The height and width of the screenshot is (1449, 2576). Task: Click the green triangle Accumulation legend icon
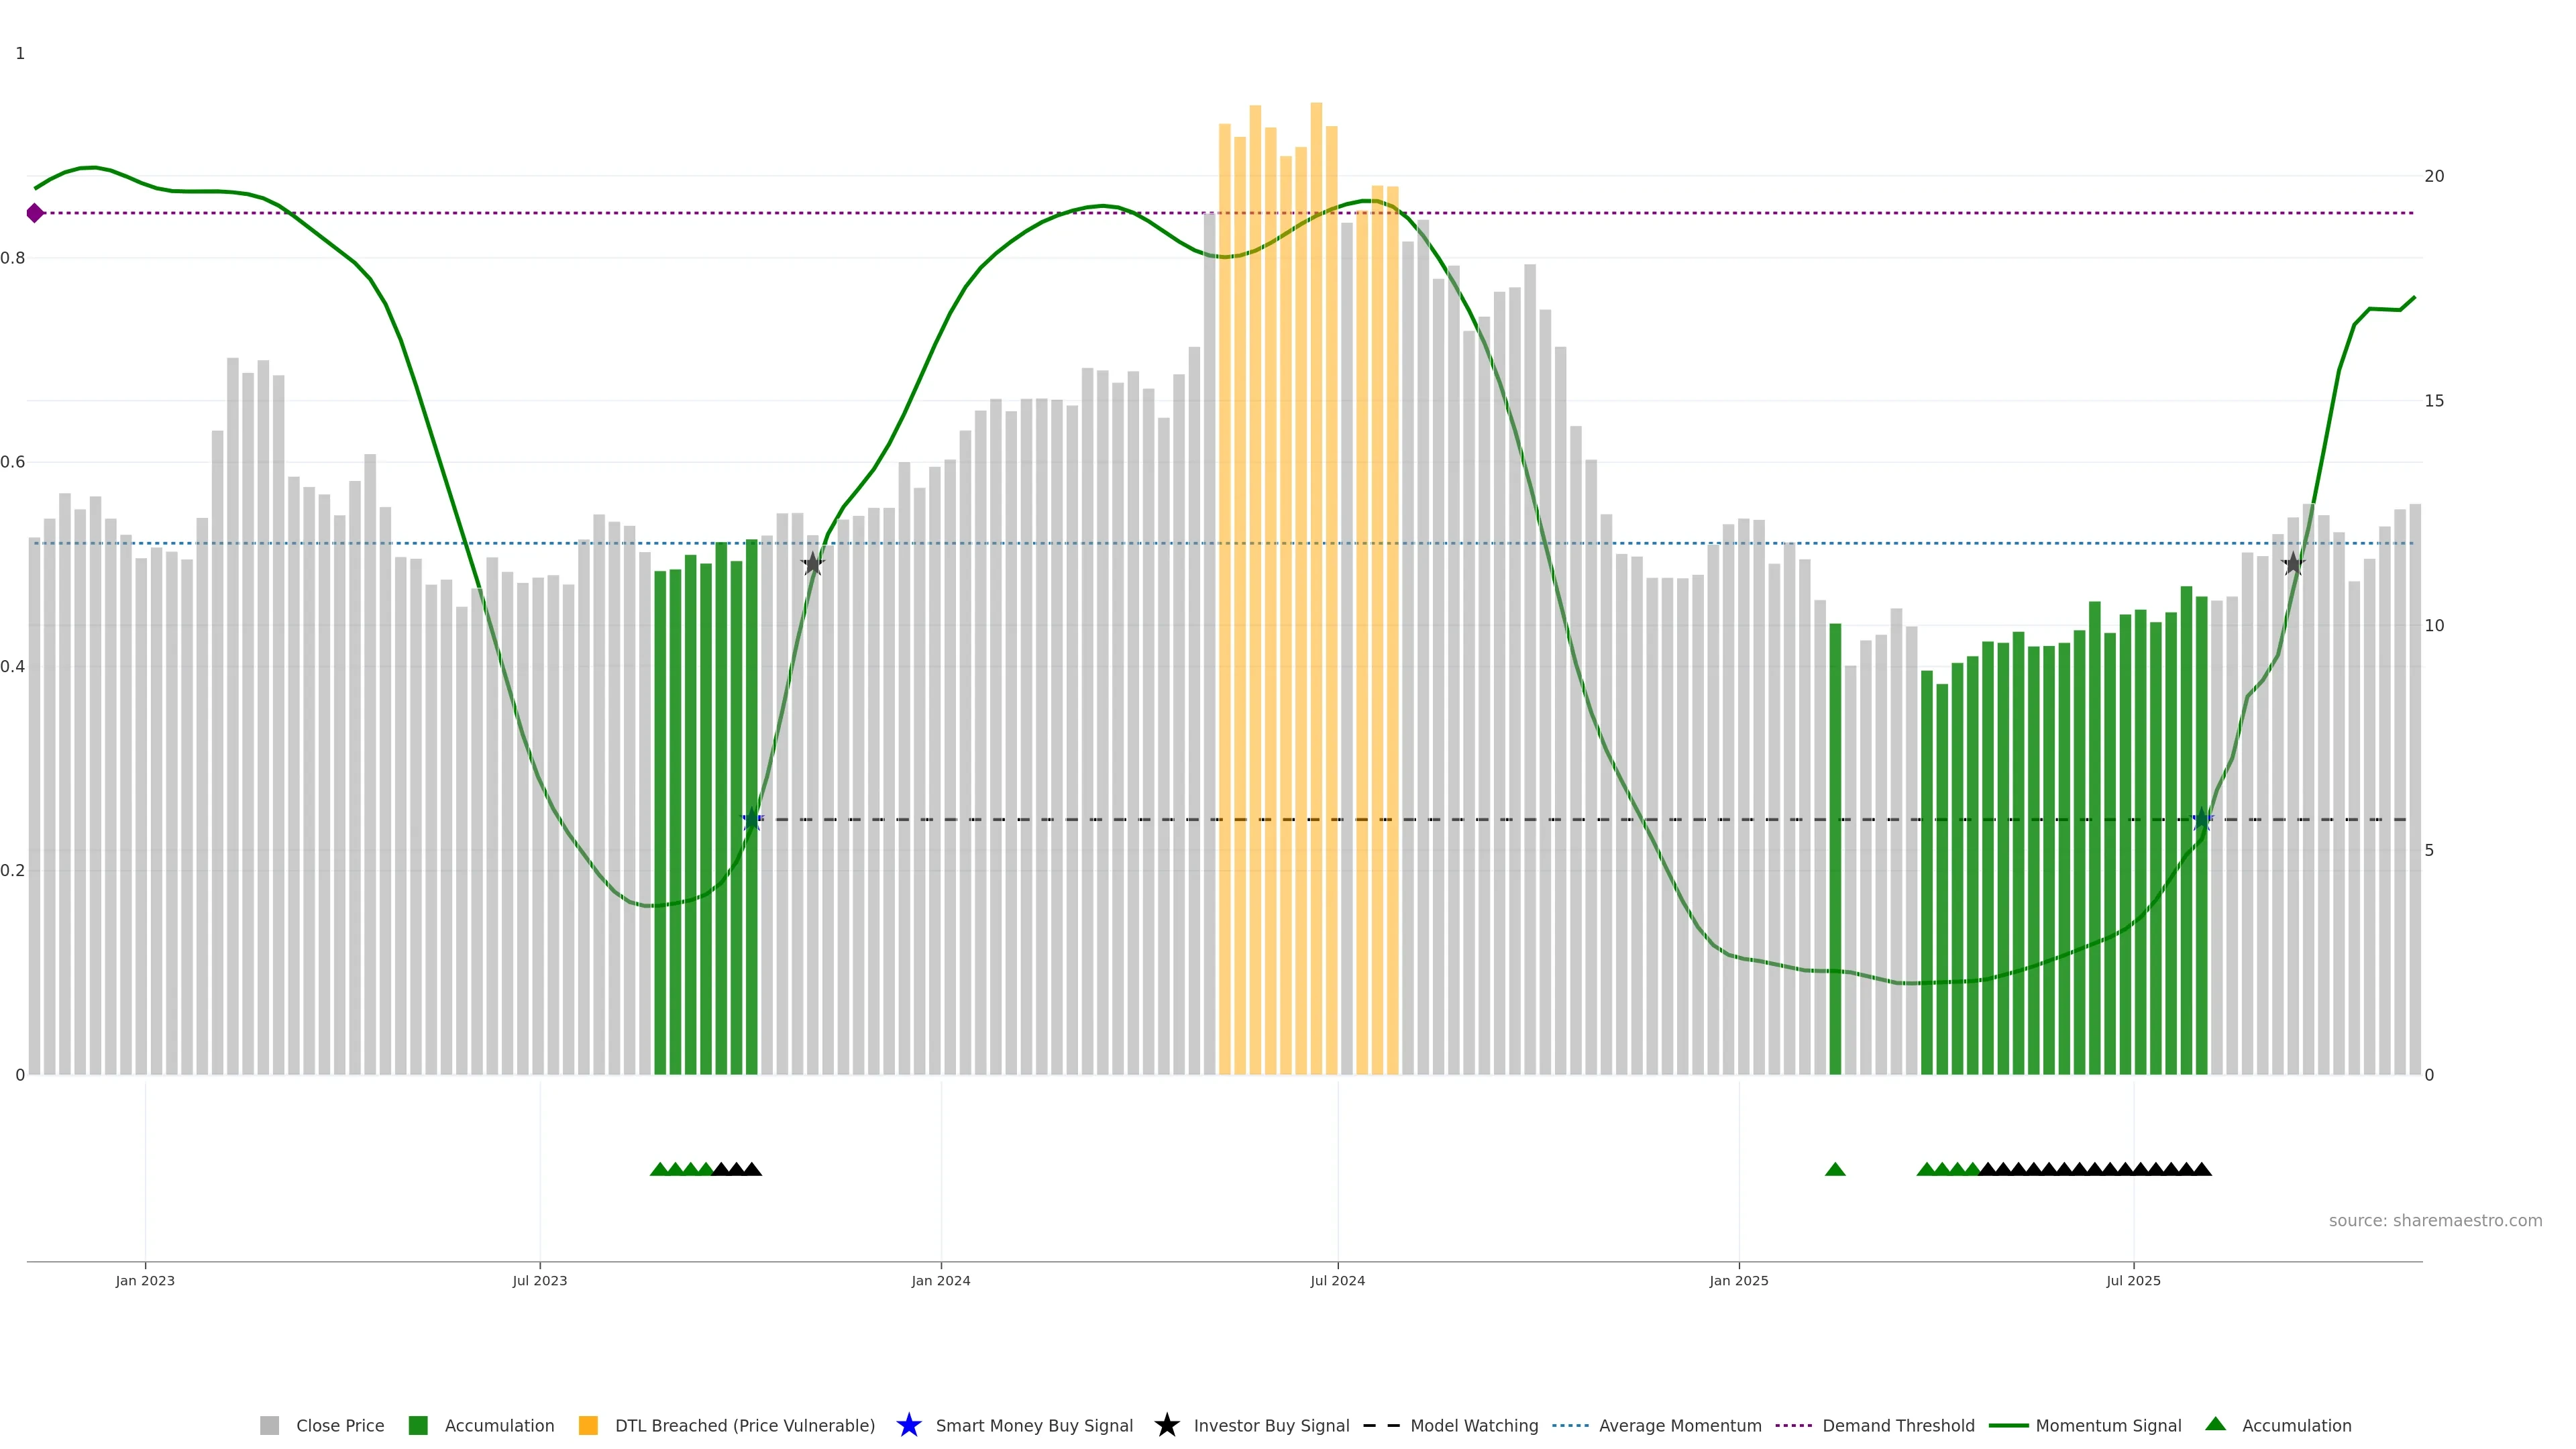point(2215,1424)
